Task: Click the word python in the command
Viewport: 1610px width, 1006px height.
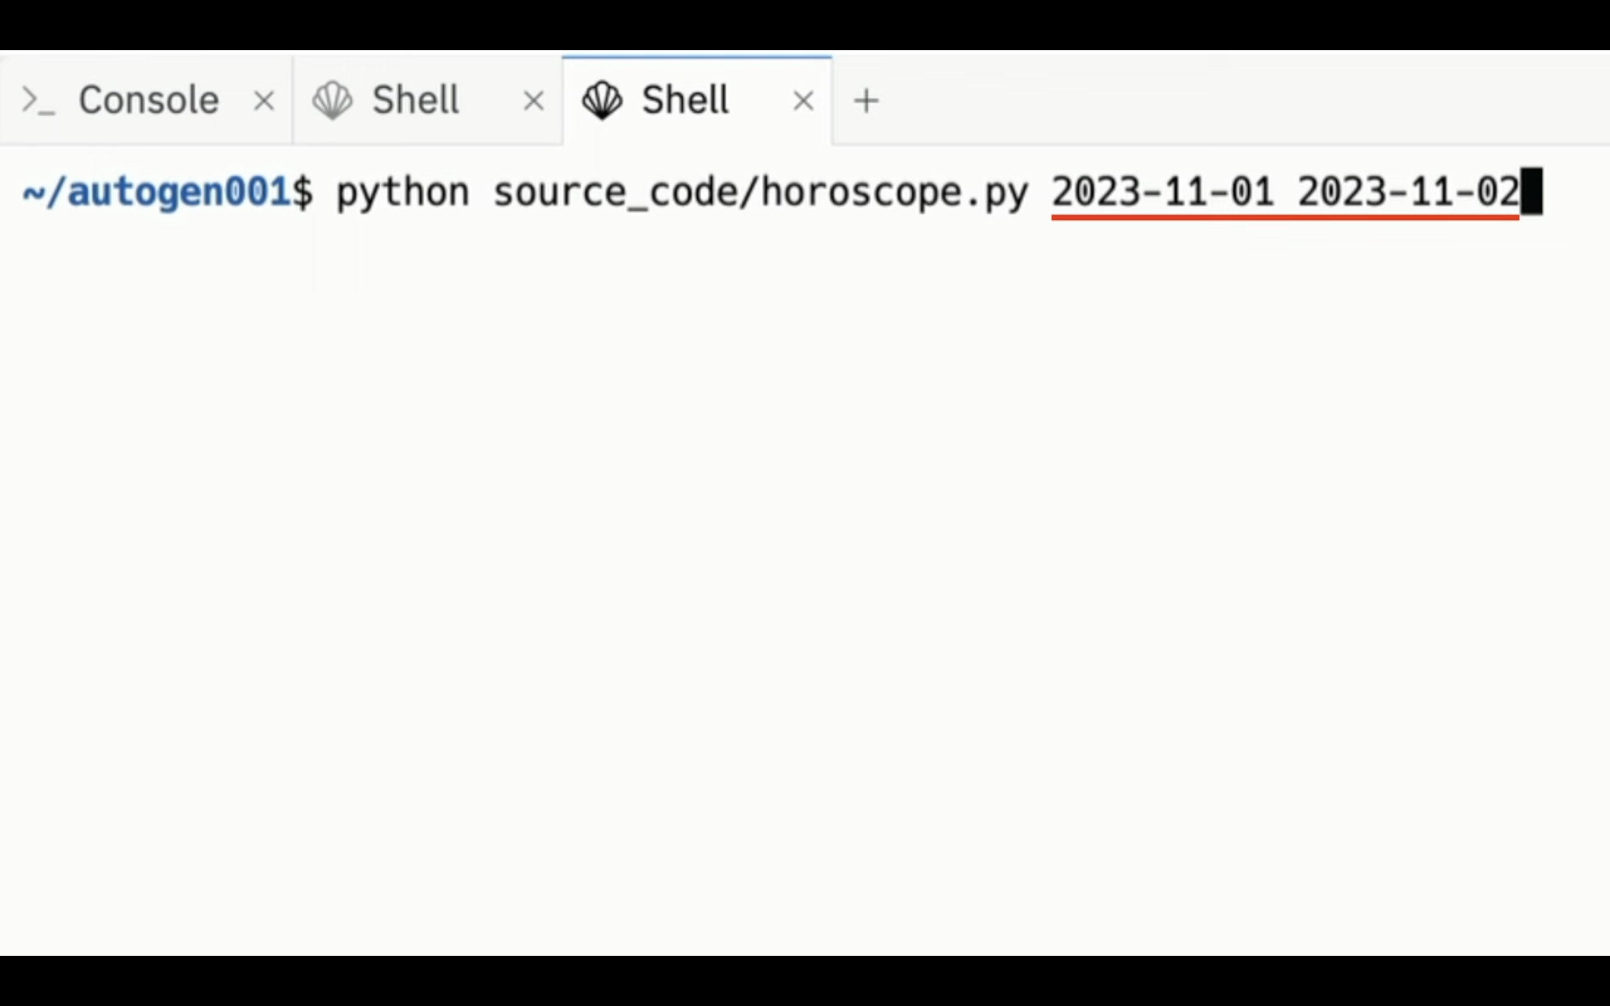Action: pos(402,193)
